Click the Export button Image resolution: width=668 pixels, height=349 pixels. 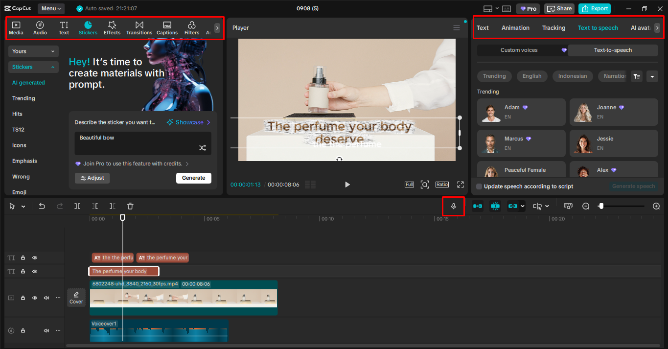(594, 8)
